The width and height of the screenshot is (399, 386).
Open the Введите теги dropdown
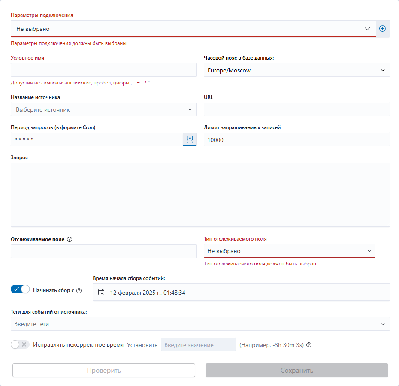coord(200,324)
